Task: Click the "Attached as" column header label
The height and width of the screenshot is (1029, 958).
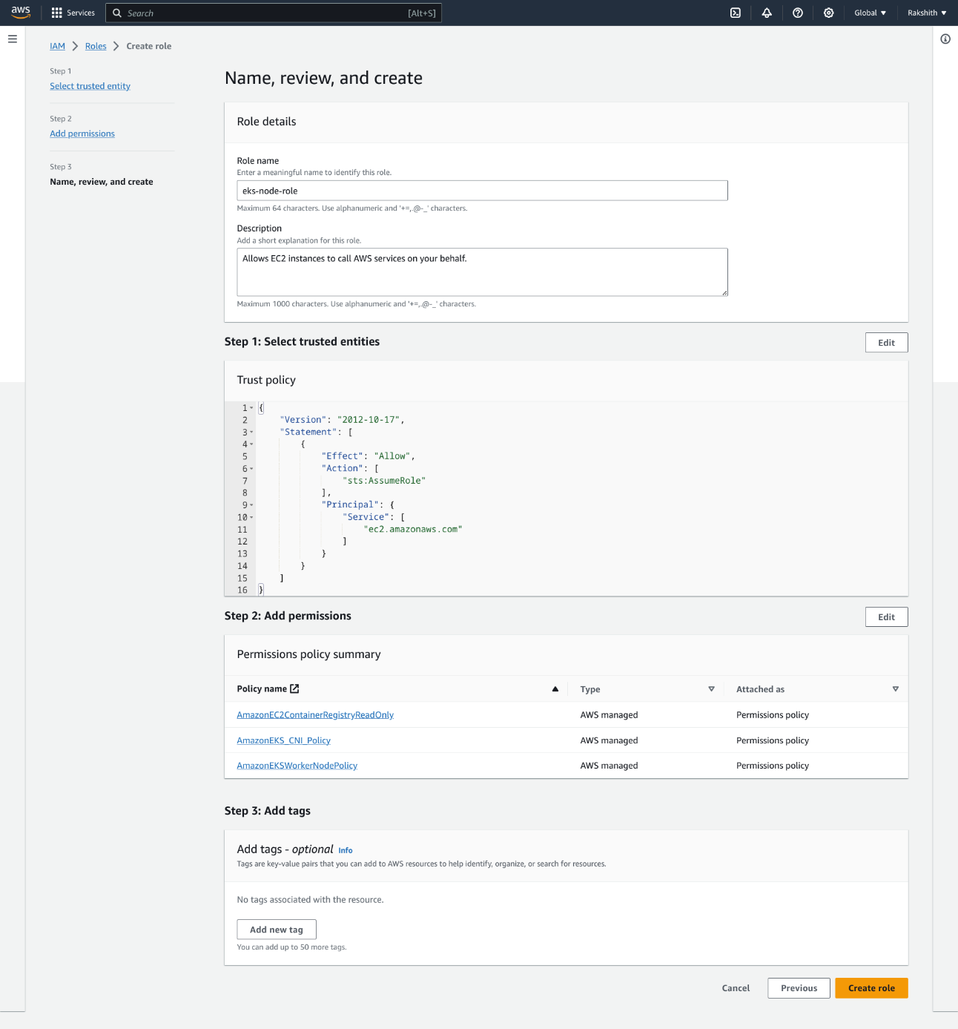Action: 760,689
